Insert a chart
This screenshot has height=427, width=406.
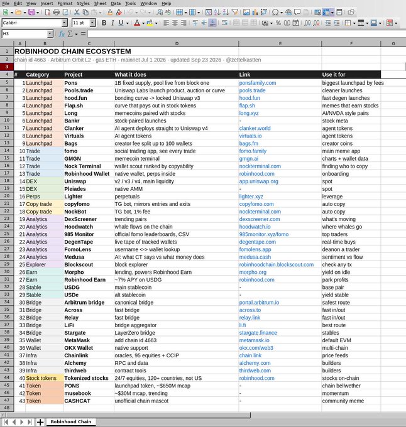pyautogui.click(x=255, y=13)
